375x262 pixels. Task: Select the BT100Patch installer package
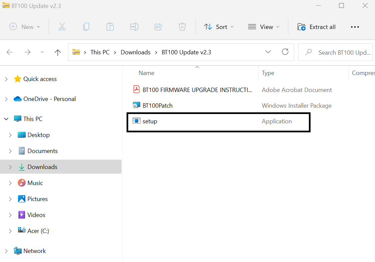157,106
